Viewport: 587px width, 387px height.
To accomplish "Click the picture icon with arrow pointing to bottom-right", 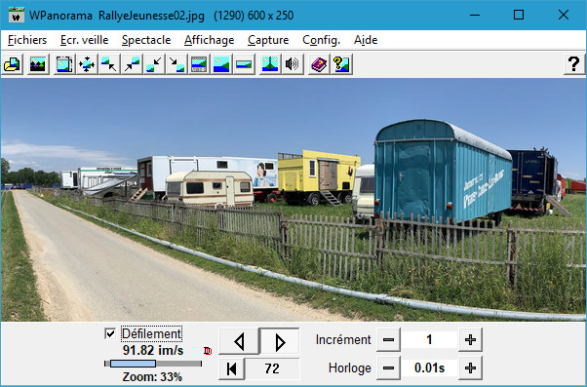I will coord(176,64).
